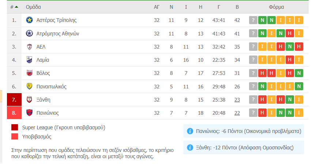Click the green N form badge for Βόλος

click(299, 73)
